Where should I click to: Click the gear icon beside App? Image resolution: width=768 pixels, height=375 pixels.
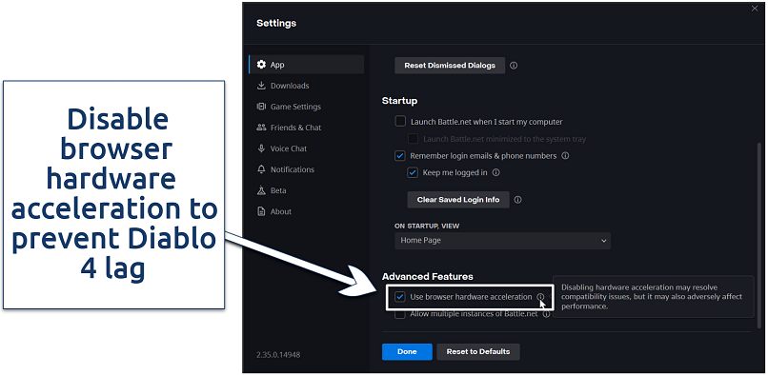[261, 65]
